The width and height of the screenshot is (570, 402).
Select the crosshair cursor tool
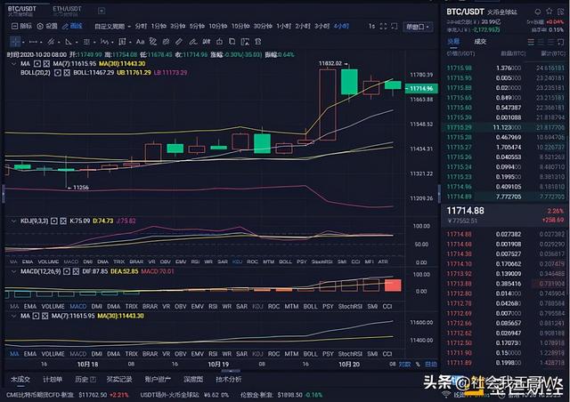(x=15, y=42)
